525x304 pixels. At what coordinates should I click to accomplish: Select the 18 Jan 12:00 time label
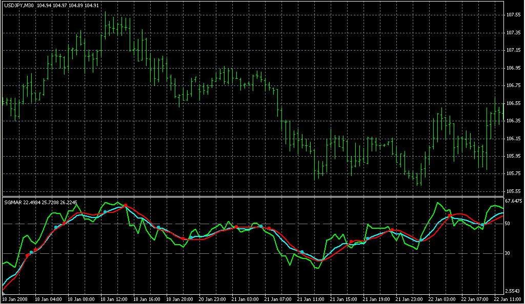114,299
